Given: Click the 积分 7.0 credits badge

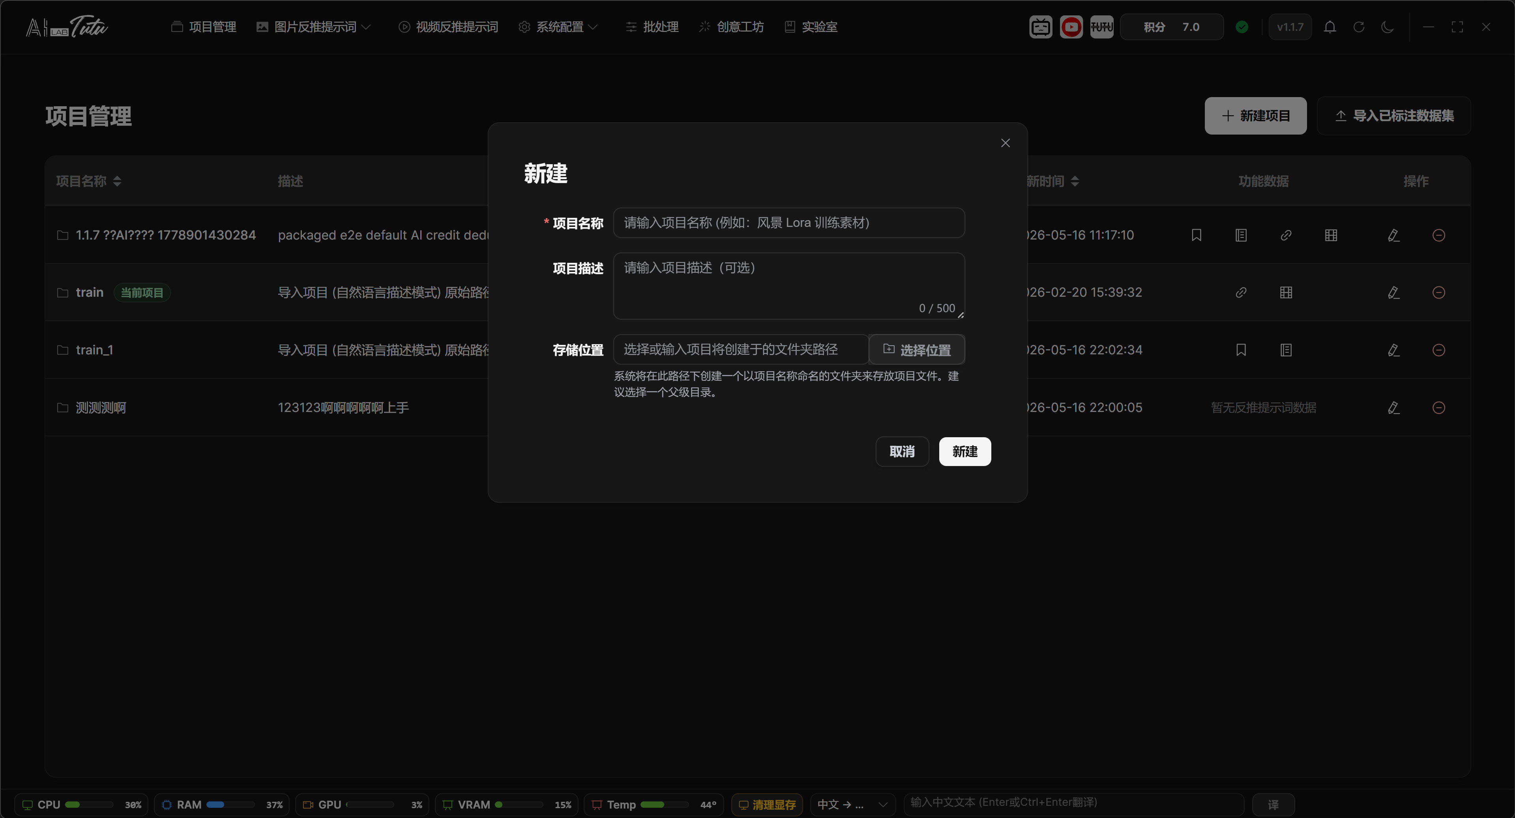Looking at the screenshot, I should point(1172,27).
